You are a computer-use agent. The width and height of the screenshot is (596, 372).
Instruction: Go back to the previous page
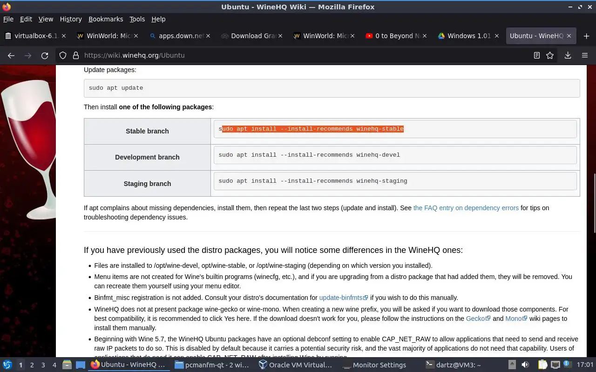pos(11,55)
